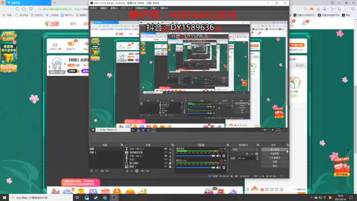357x201 pixels.
Task: Go to browser home page icon
Action: 24,9
